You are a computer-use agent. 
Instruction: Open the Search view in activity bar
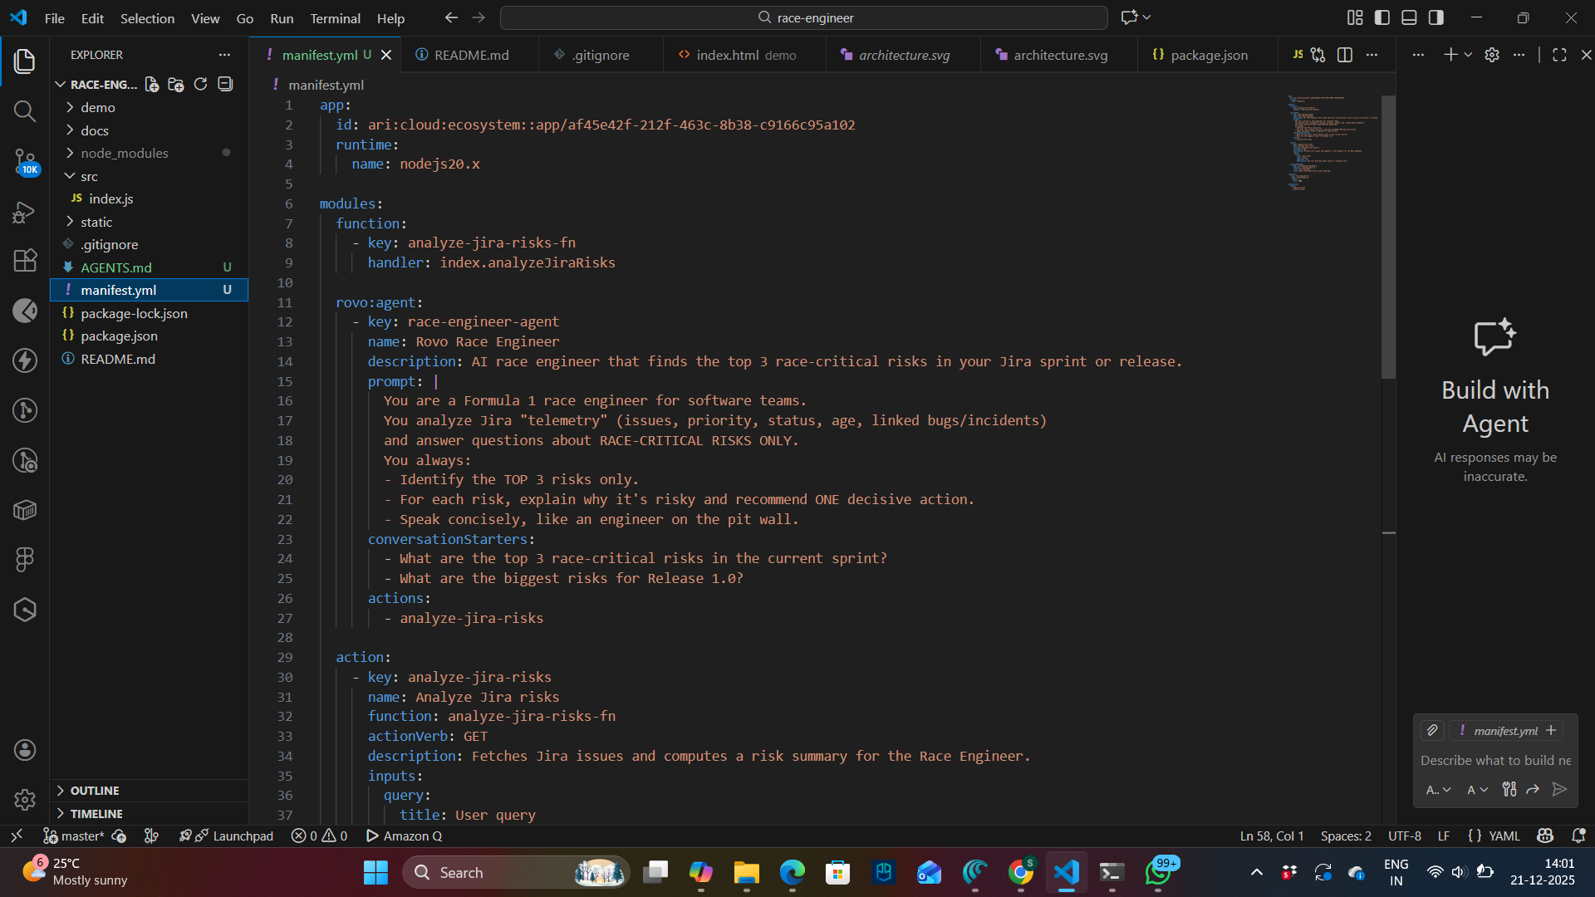pyautogui.click(x=25, y=111)
